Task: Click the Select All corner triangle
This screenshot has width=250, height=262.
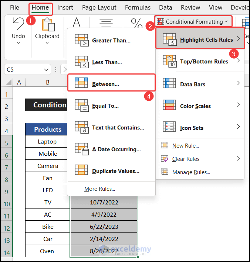Action: click(x=9, y=82)
